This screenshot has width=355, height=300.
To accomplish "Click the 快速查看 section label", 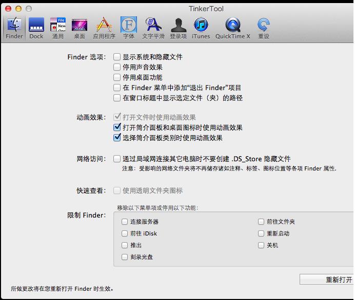I will 91,190.
